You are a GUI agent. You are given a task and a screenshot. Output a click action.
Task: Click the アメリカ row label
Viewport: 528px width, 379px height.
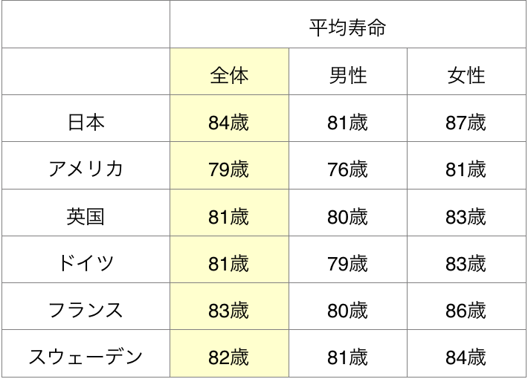(86, 169)
